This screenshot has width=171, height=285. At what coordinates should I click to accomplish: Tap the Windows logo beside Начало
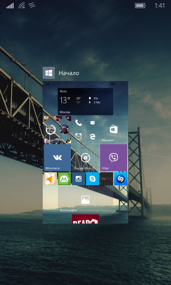(49, 73)
